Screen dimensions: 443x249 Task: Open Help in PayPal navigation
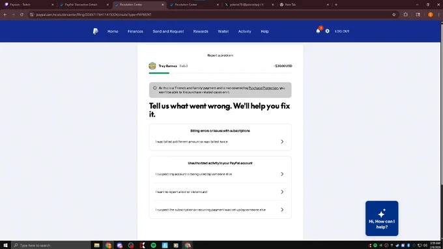pos(264,31)
